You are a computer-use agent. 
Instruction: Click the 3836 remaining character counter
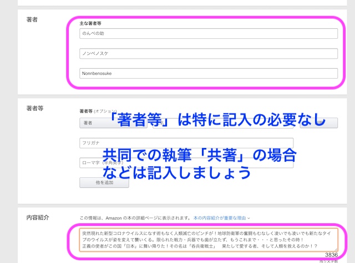332,255
